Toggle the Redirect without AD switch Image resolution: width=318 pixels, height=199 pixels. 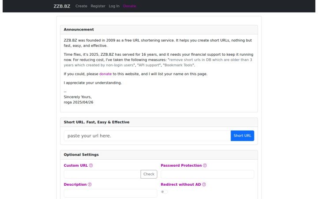tap(164, 191)
